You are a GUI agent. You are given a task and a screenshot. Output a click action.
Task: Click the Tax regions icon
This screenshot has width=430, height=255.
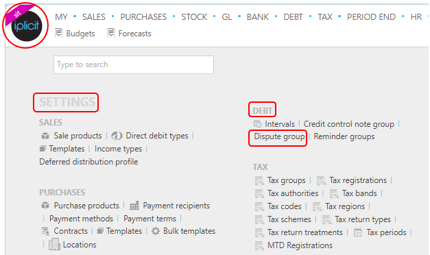(318, 207)
